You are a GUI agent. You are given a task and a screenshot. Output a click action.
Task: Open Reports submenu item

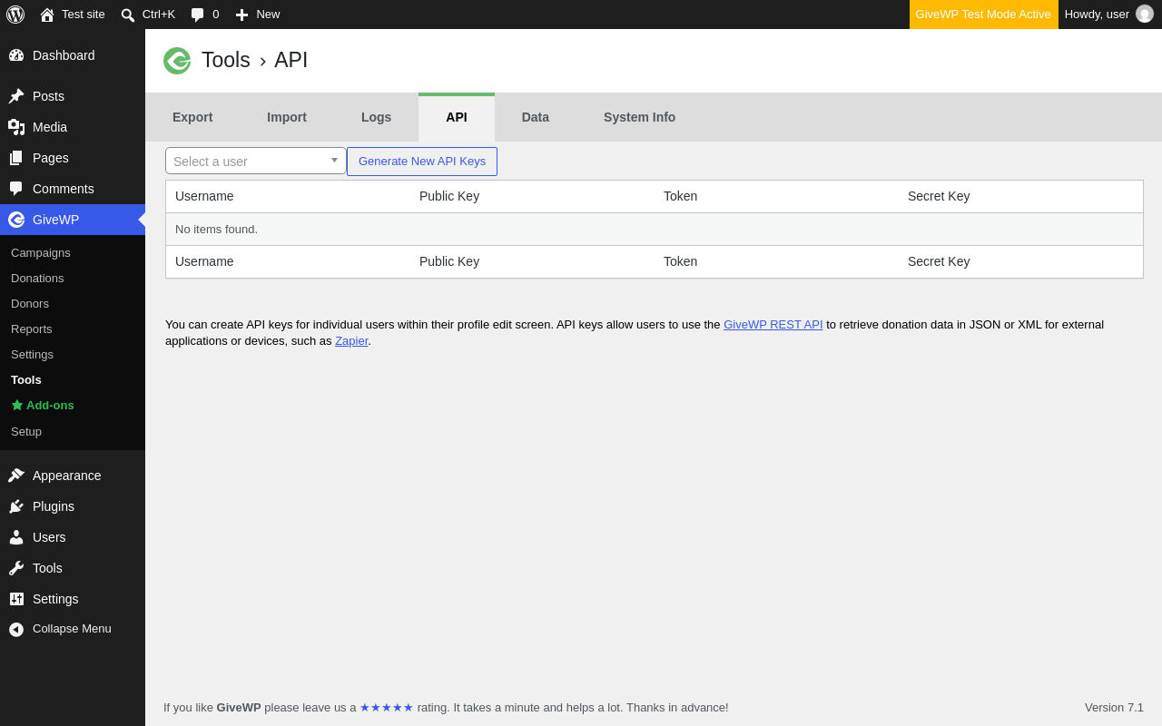pyautogui.click(x=73, y=329)
